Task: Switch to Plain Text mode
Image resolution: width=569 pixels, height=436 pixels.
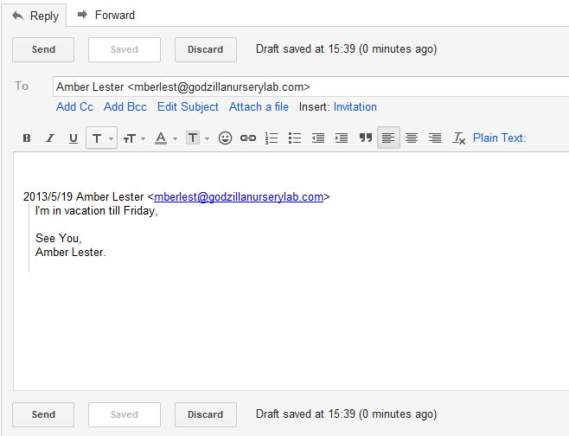Action: point(499,138)
